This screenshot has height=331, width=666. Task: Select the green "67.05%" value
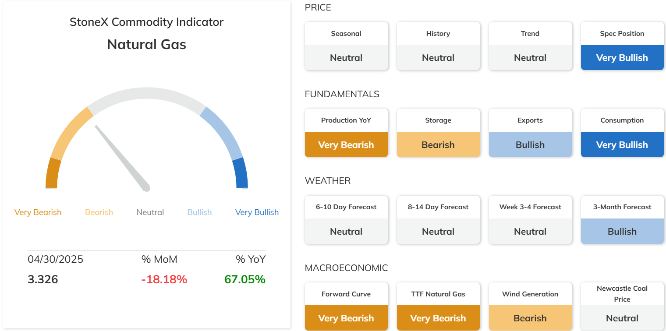[x=245, y=279]
